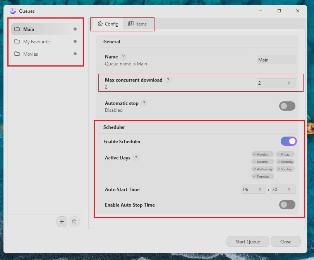Click the status dot of Main queue
Image resolution: width=314 pixels, height=260 pixels.
[x=75, y=29]
